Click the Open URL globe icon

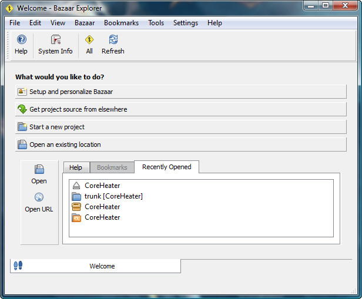coord(39,198)
